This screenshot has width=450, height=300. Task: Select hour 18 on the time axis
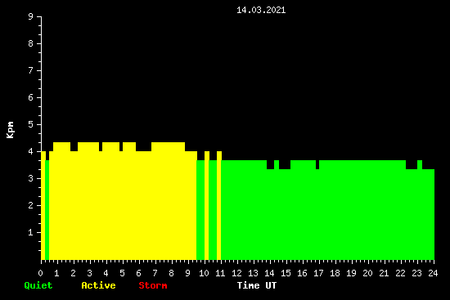pyautogui.click(x=335, y=273)
